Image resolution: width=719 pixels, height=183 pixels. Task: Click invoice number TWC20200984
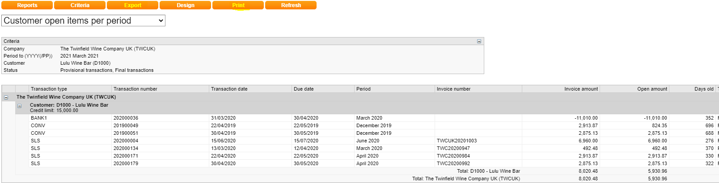[453, 156]
